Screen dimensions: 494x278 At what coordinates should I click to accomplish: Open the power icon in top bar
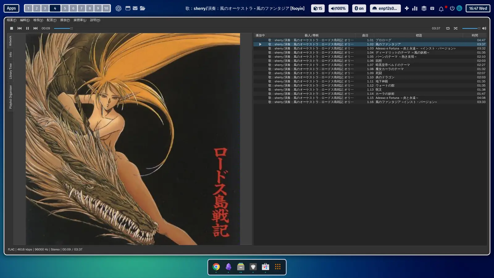452,8
